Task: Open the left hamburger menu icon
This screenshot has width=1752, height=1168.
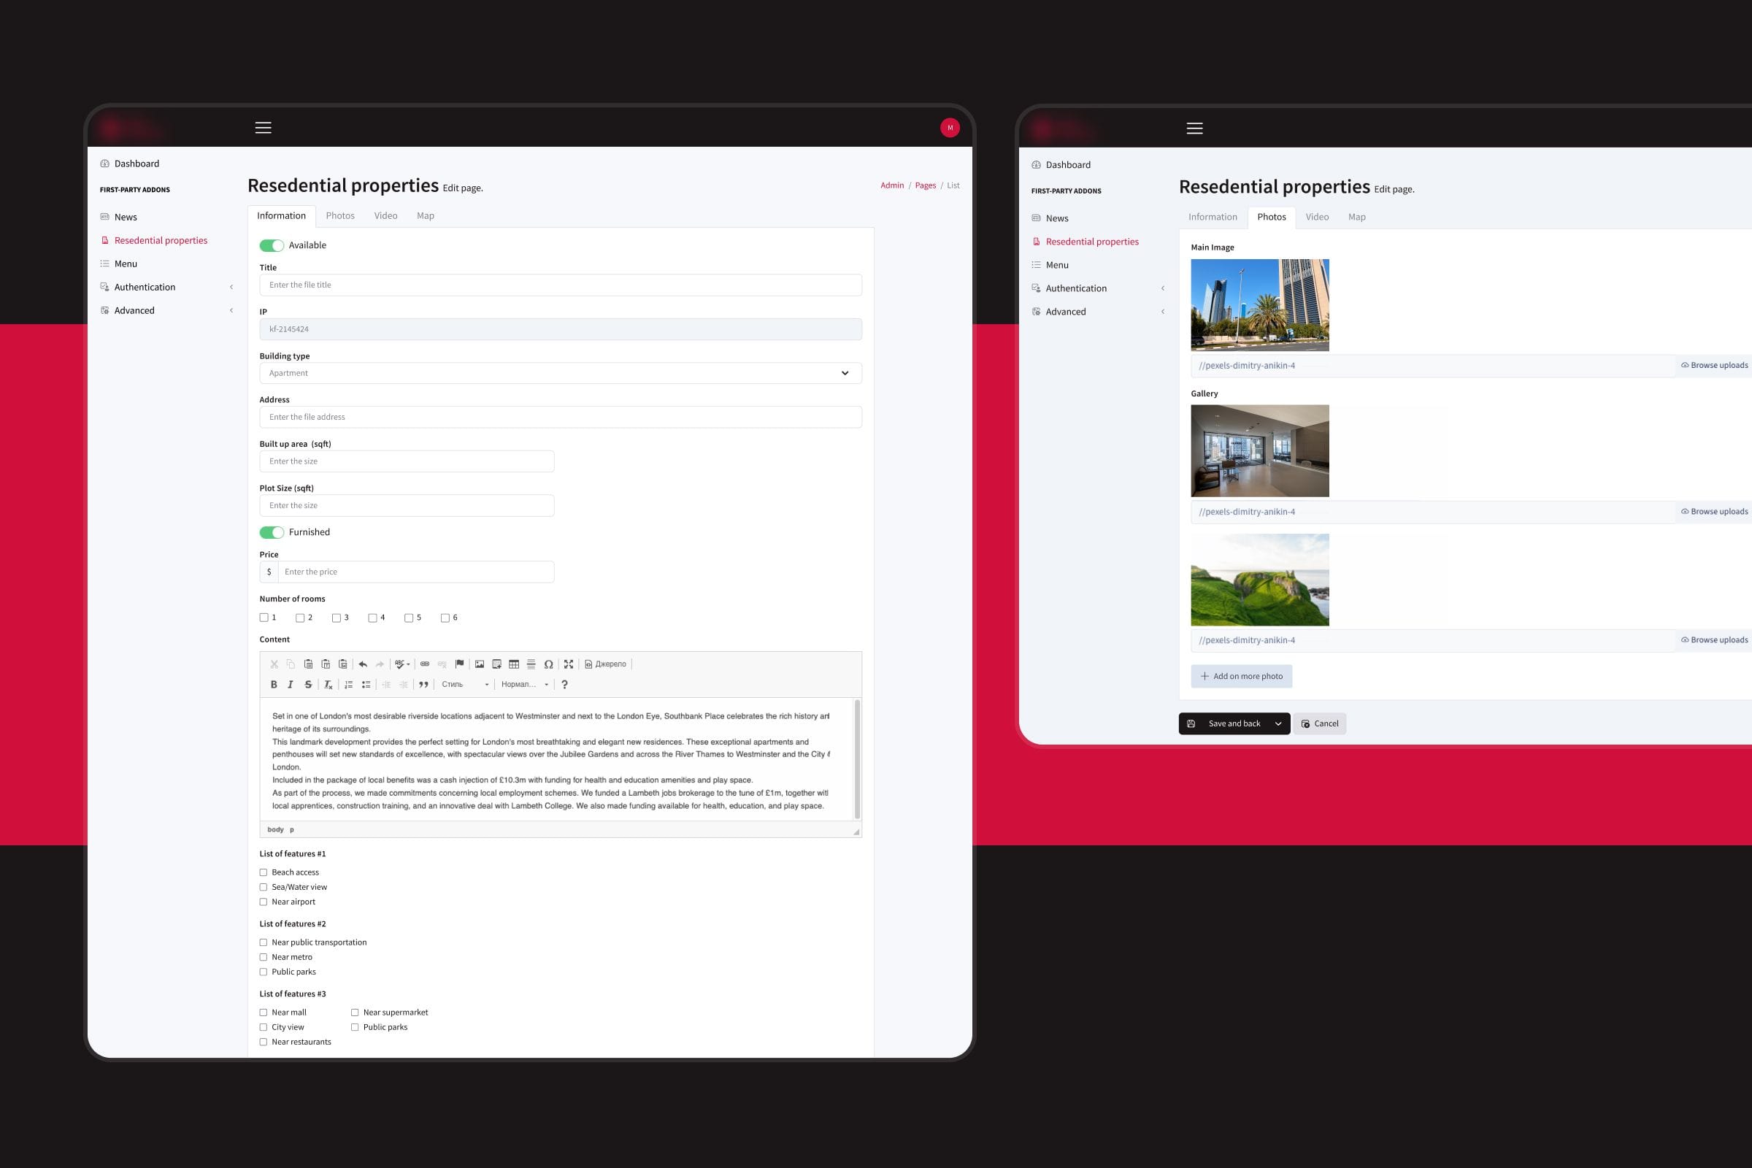Action: 263,128
